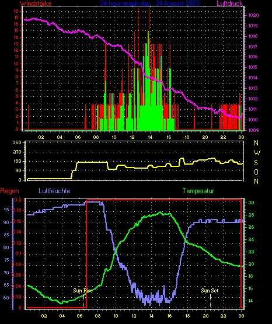Click 360 on wind direction axis
Image resolution: width=272 pixels, height=324 pixels.
[17, 143]
